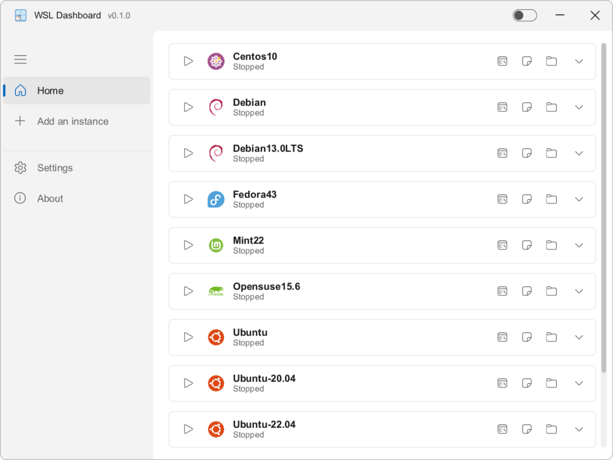
Task: Expand the Mint22 chevron dropdown
Action: tap(579, 245)
